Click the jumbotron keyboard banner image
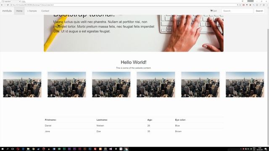This screenshot has width=269, height=151. pos(134,33)
